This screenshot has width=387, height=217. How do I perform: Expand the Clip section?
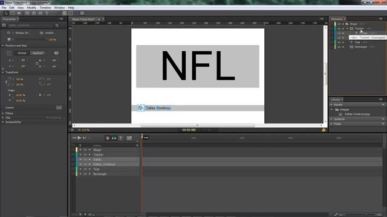pos(2,118)
